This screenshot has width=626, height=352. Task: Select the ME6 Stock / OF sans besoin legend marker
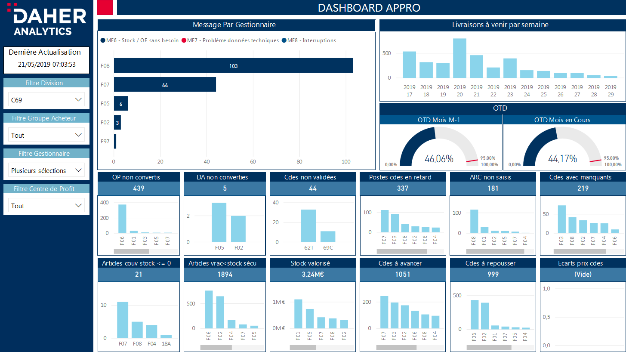[103, 40]
